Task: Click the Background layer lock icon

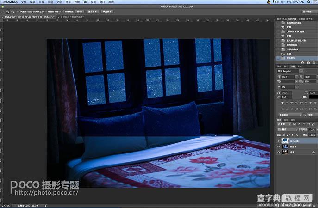Action: (x=313, y=152)
